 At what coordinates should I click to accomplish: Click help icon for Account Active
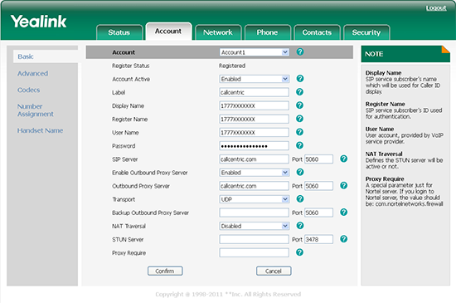tap(300, 79)
